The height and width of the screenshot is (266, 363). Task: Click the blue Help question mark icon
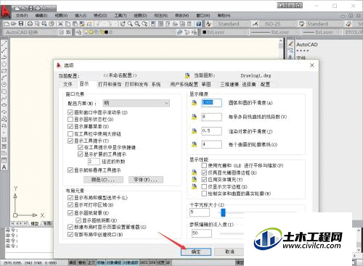click(199, 24)
